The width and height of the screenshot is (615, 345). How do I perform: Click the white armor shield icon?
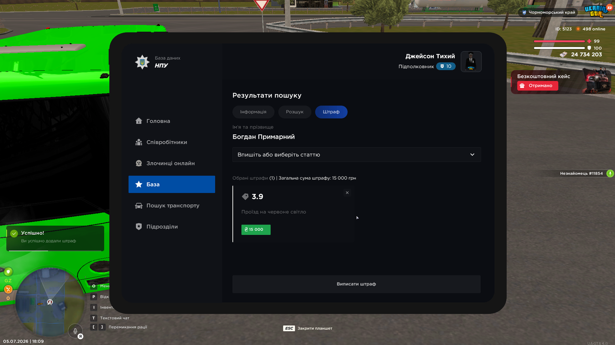590,48
